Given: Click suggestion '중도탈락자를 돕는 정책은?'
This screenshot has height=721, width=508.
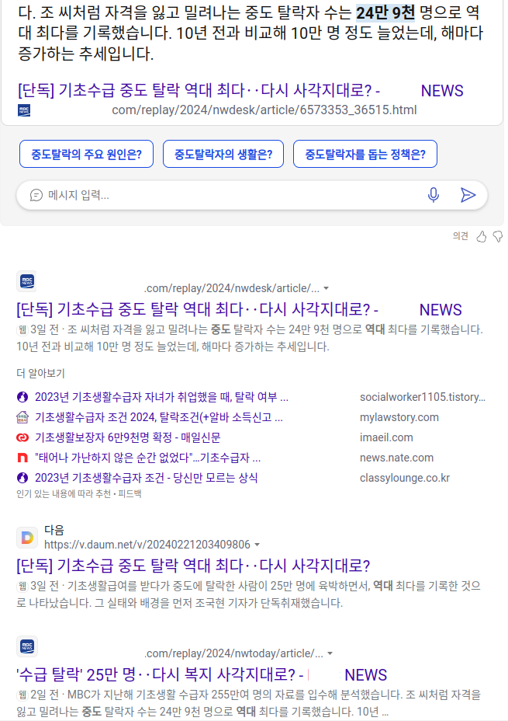Looking at the screenshot, I should point(365,154).
